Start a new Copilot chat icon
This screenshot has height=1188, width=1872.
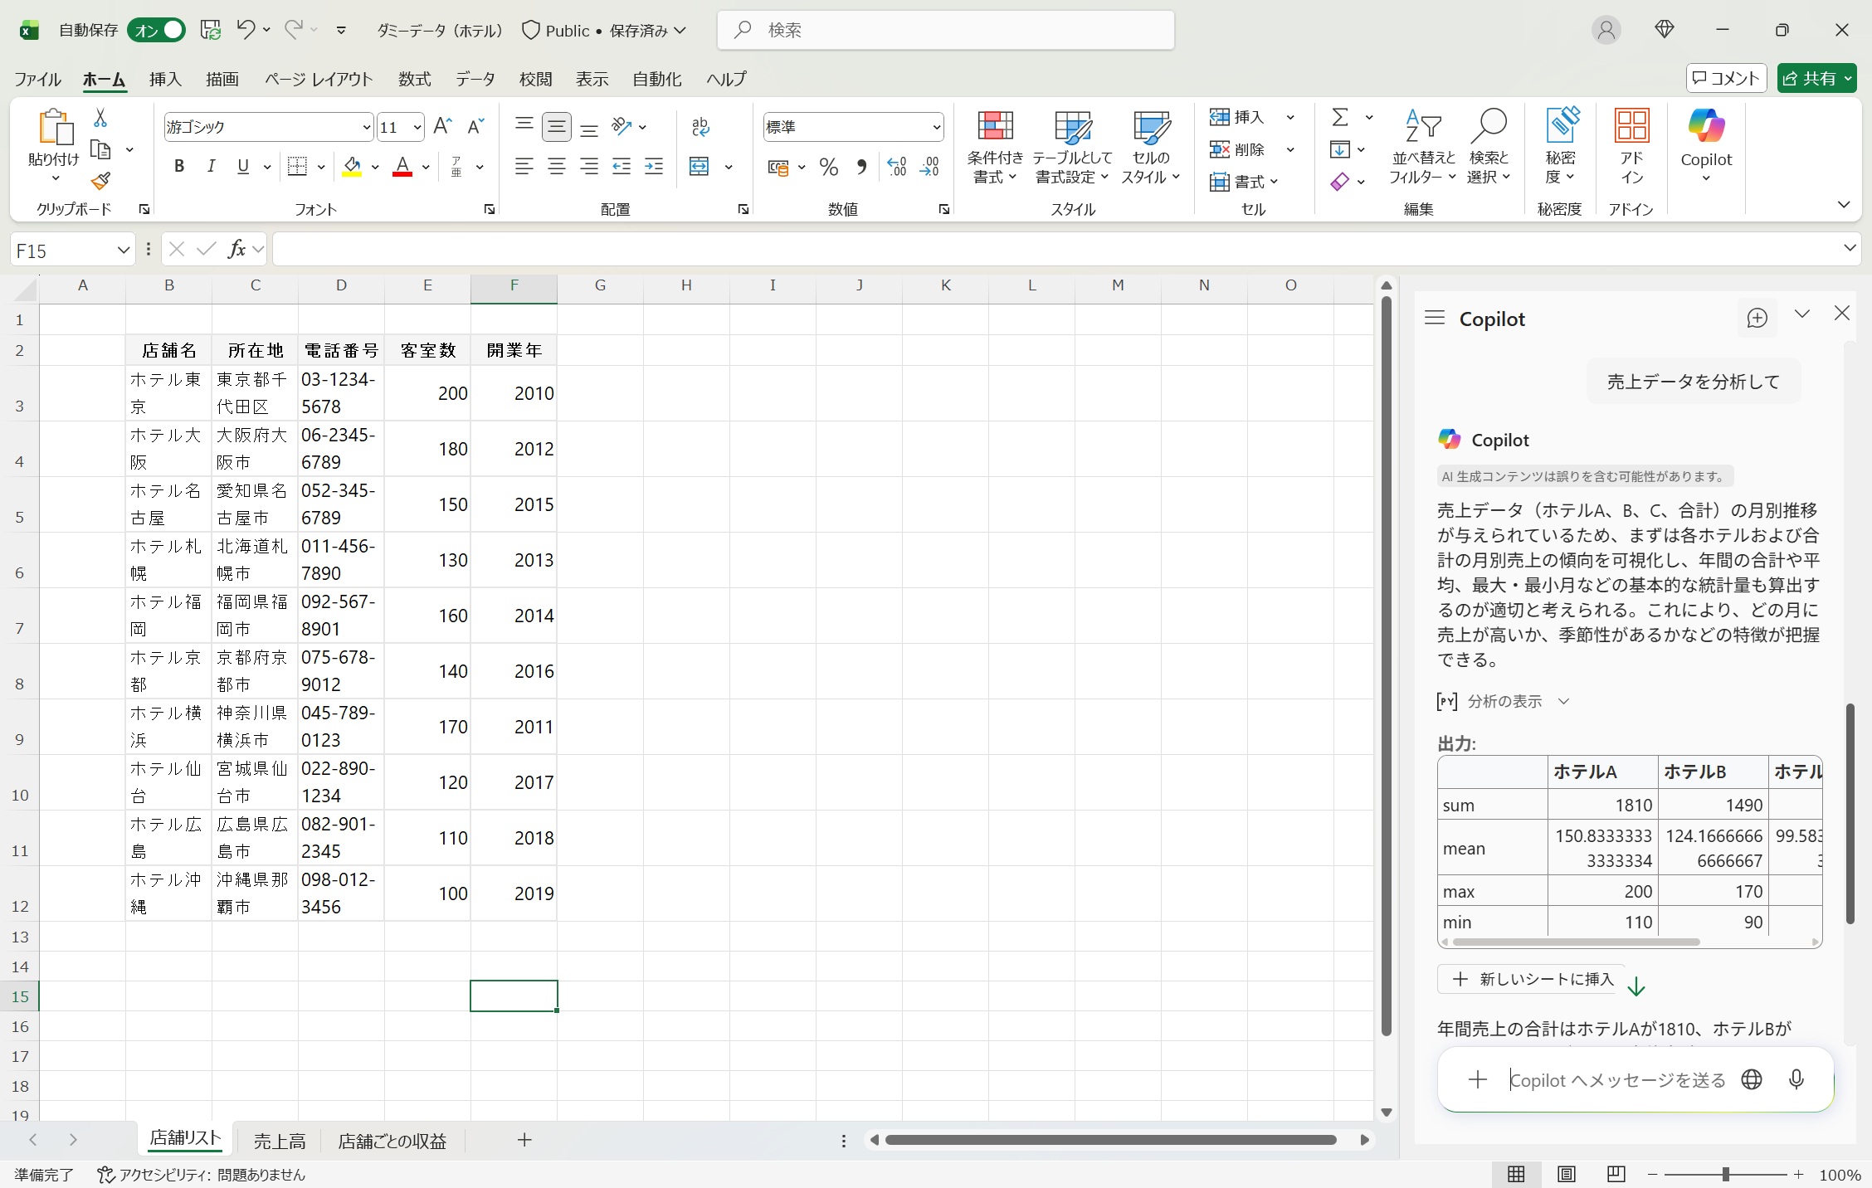pyautogui.click(x=1757, y=319)
